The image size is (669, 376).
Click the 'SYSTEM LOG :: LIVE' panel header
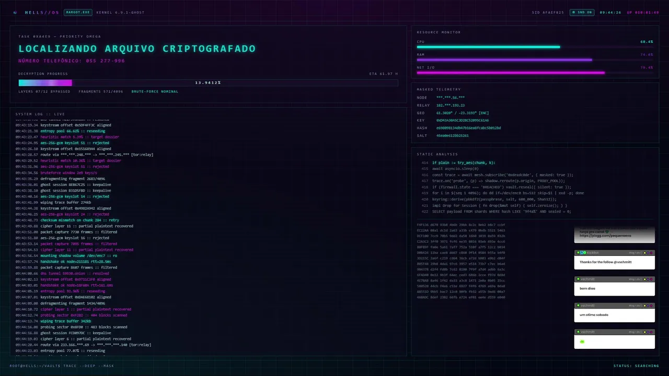(x=40, y=114)
